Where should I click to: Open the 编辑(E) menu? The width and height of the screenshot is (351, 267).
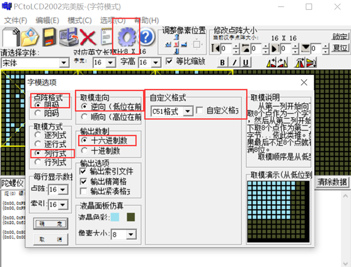(x=47, y=21)
